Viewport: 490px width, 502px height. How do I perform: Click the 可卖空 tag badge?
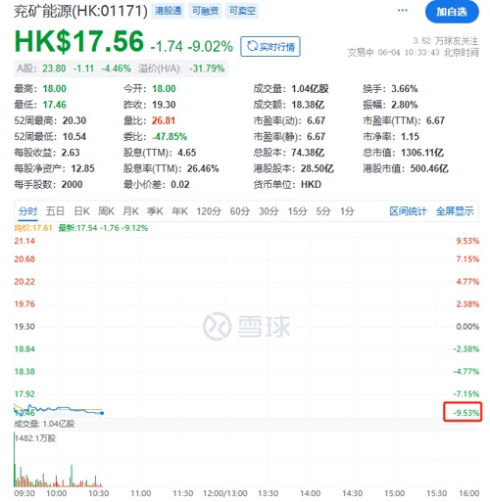[x=242, y=11]
